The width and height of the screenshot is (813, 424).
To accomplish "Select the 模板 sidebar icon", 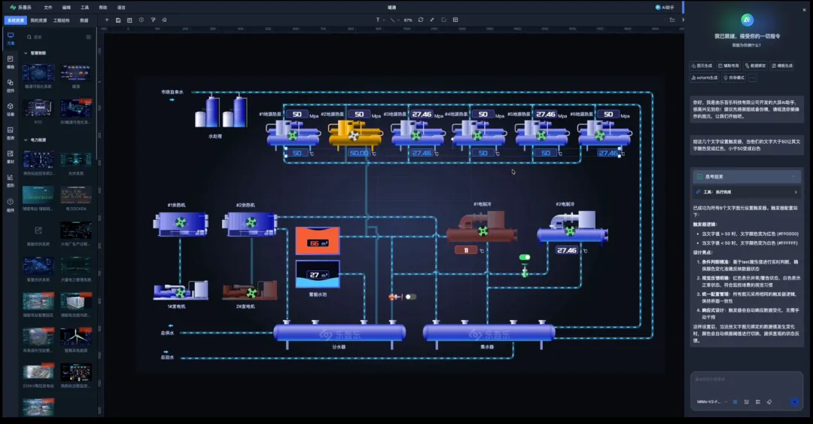I will [x=11, y=62].
